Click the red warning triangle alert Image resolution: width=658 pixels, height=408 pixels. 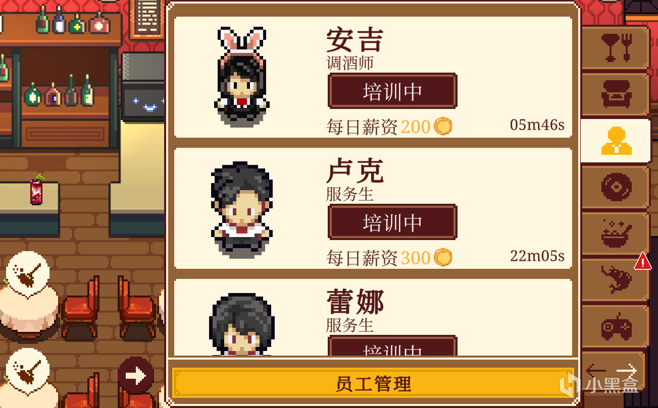pos(642,261)
